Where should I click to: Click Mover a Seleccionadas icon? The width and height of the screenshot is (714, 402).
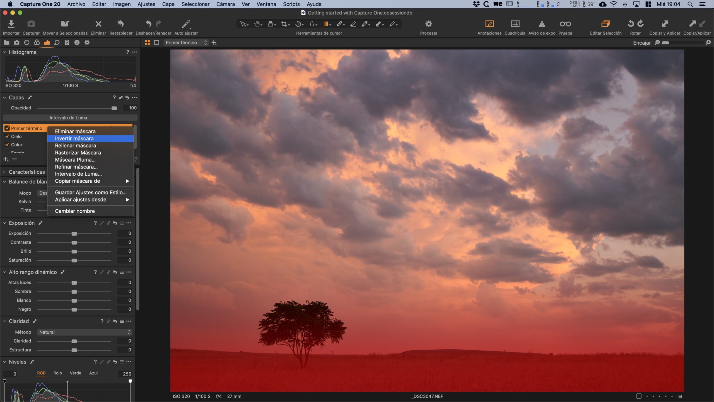[x=65, y=24]
